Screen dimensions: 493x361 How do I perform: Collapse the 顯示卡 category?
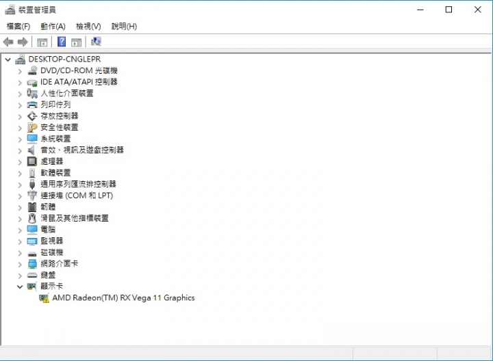coord(20,286)
